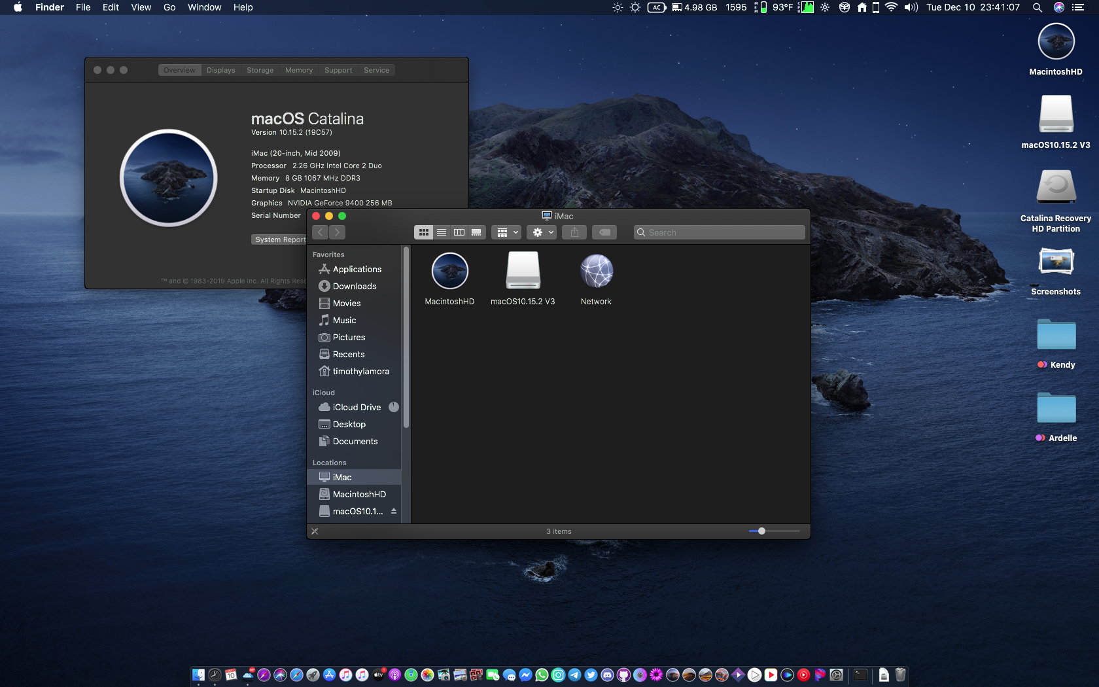Open WhatsApp from the Dock
Image resolution: width=1099 pixels, height=687 pixels.
(542, 675)
